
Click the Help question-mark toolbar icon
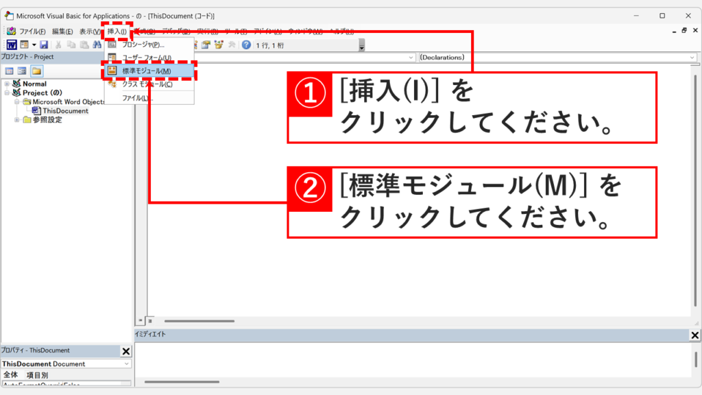248,44
